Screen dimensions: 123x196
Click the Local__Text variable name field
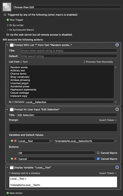34,141
